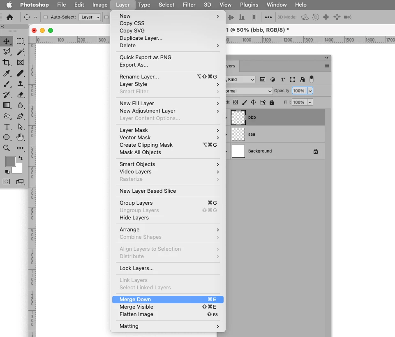
Task: Open the Apple menu
Action: (x=9, y=5)
